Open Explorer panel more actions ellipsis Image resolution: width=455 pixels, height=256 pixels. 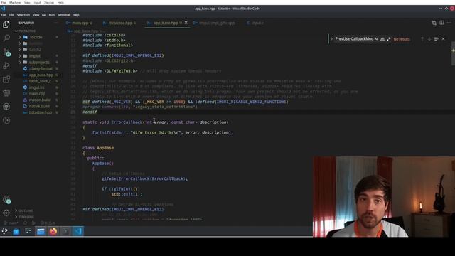[x=56, y=23]
